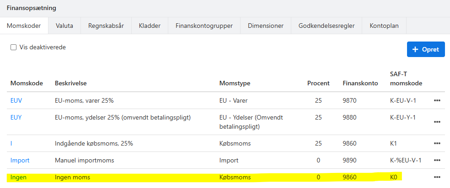
Task: Click the Opret button to create a VAT code
Action: click(x=426, y=49)
